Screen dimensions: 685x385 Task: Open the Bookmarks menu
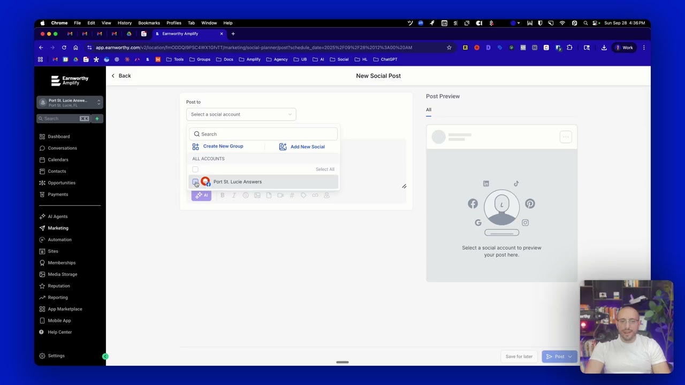pyautogui.click(x=149, y=23)
